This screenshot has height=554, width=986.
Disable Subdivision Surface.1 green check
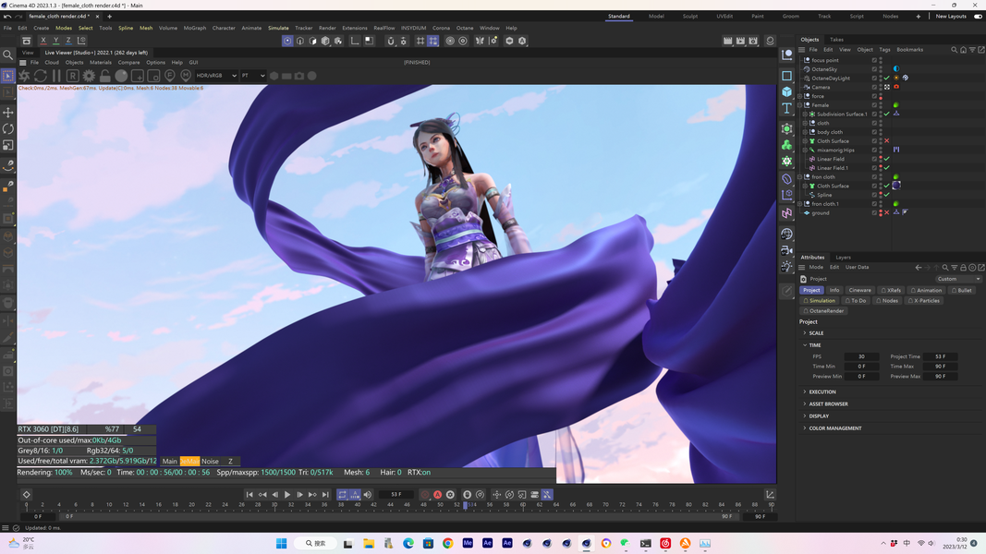point(886,114)
